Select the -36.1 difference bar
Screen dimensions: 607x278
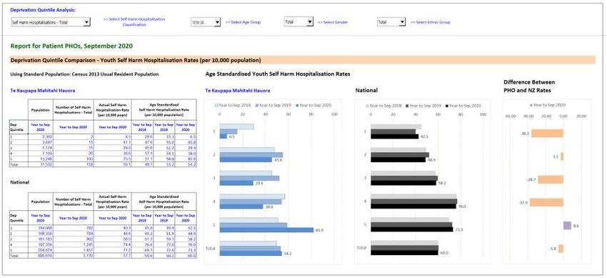tap(547, 134)
